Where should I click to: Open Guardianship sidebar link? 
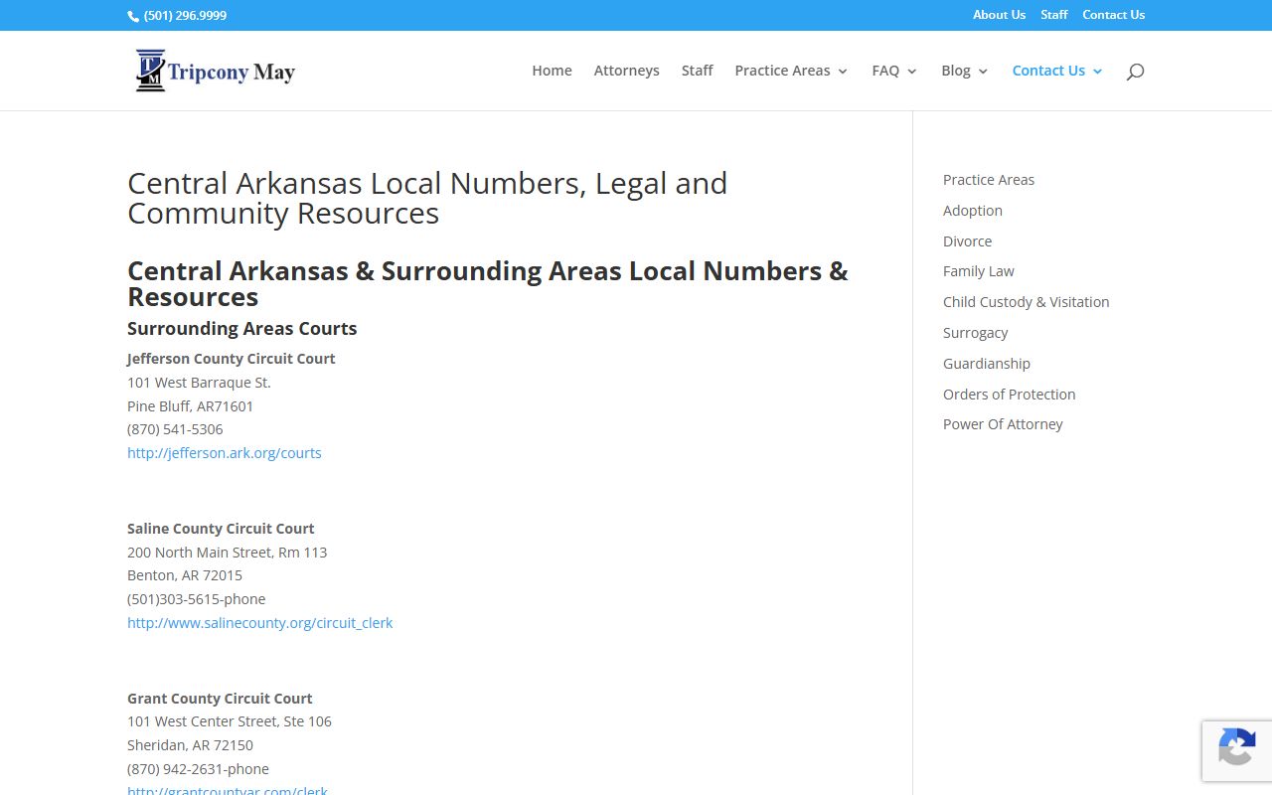(x=987, y=364)
